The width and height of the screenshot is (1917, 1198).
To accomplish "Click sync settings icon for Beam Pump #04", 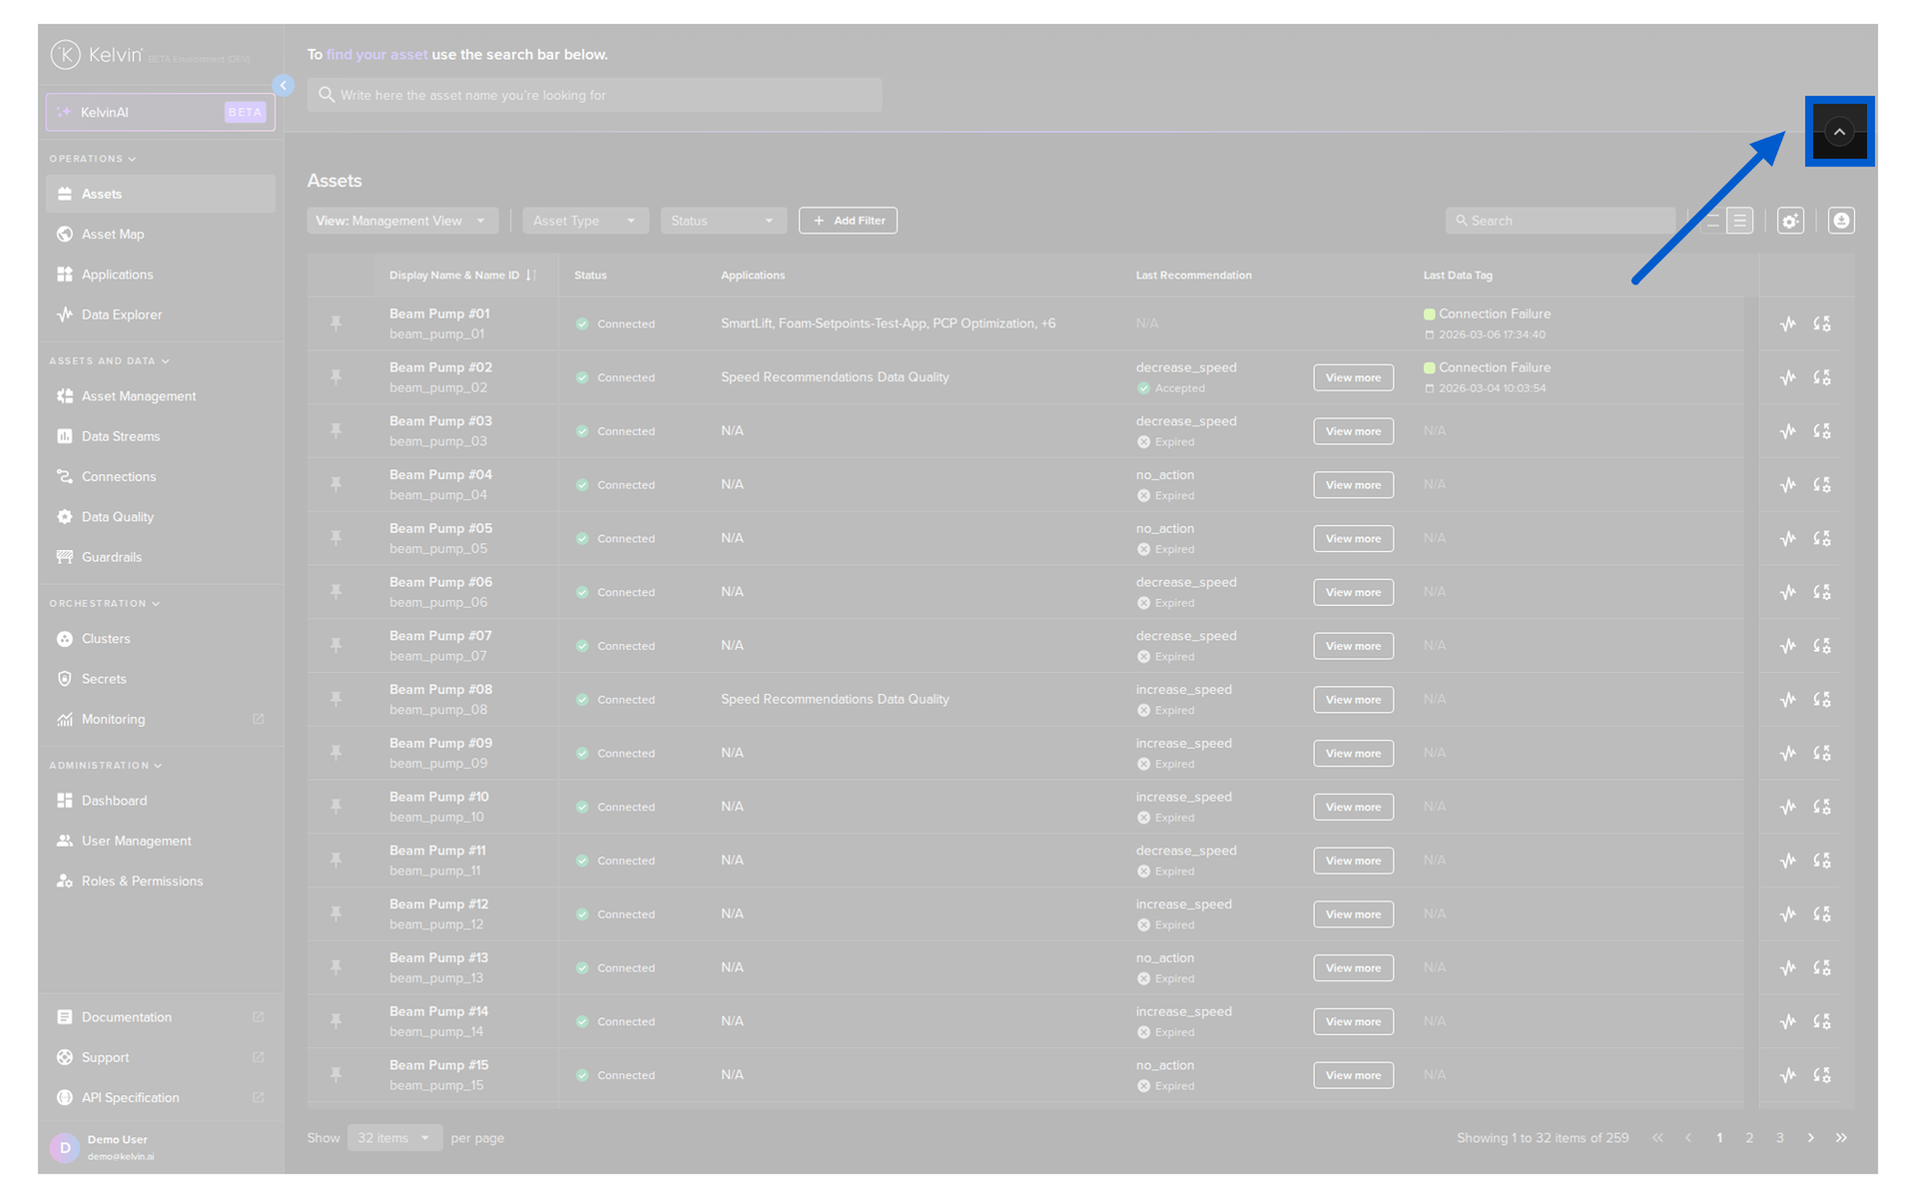I will [x=1822, y=485].
